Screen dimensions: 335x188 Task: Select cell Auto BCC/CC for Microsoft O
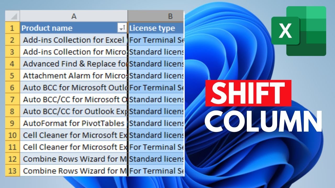74,99
